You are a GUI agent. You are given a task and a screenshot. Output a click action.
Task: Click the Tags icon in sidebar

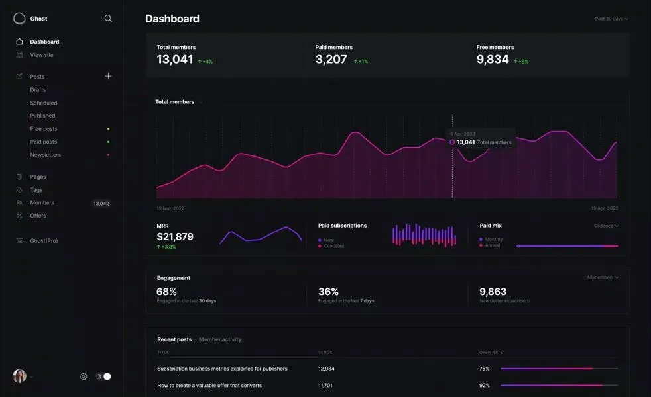[19, 190]
